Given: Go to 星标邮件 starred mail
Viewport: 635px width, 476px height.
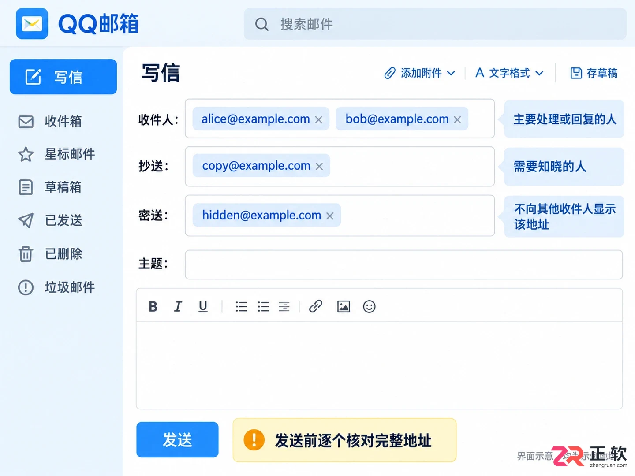Looking at the screenshot, I should 56,154.
